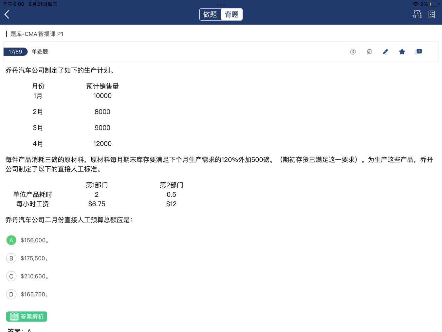Tap the 题库-CMA 智播课 P1 title
This screenshot has width=442, height=332.
(x=37, y=34)
